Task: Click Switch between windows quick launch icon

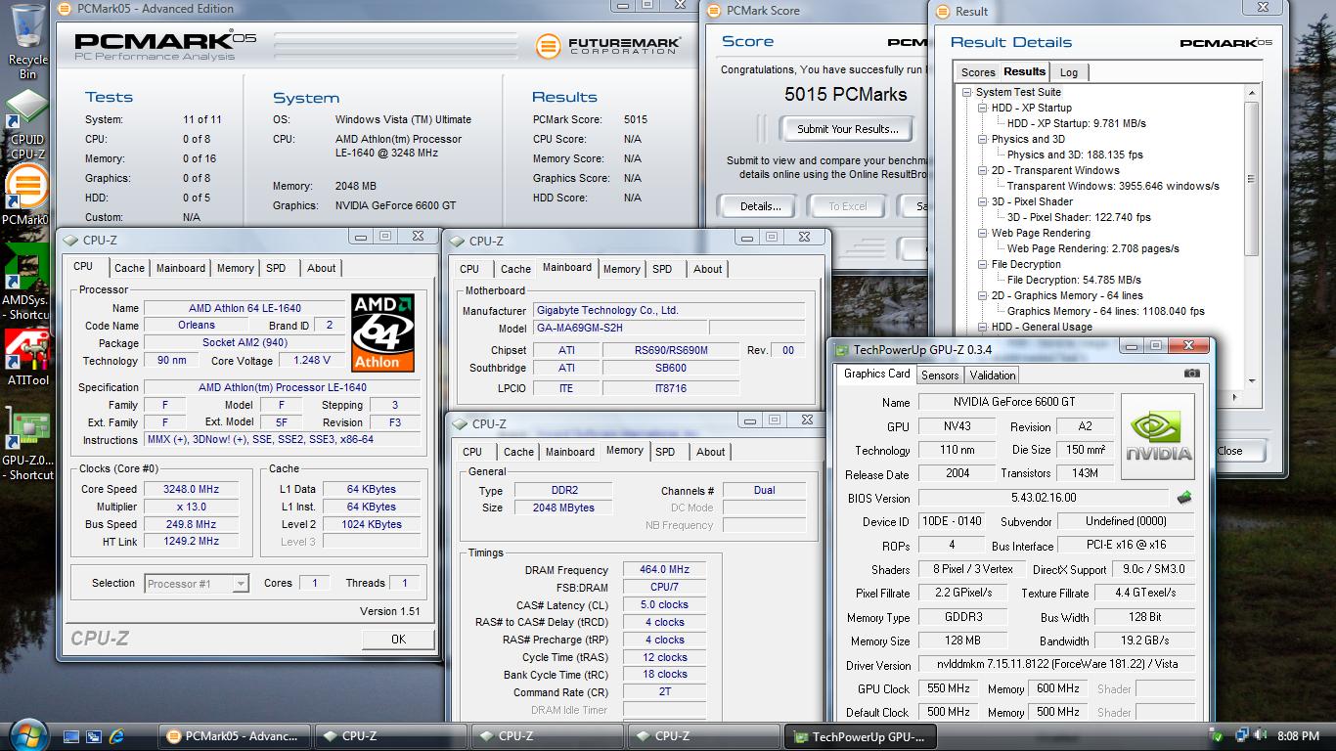Action: click(94, 736)
